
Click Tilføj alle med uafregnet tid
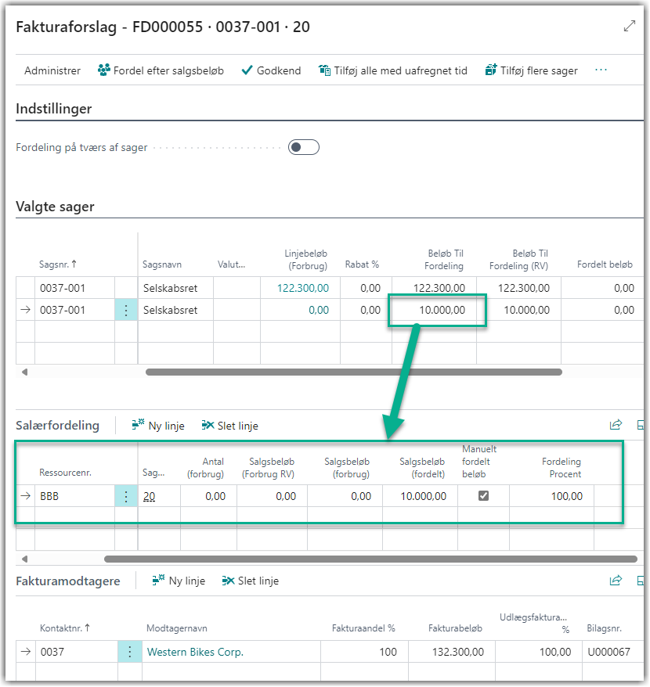click(392, 70)
